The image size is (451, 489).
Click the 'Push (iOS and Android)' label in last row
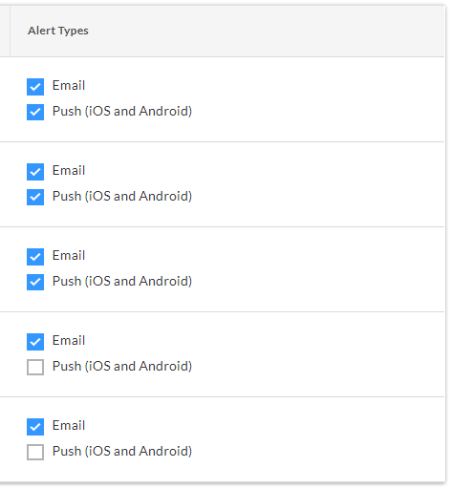click(x=122, y=452)
